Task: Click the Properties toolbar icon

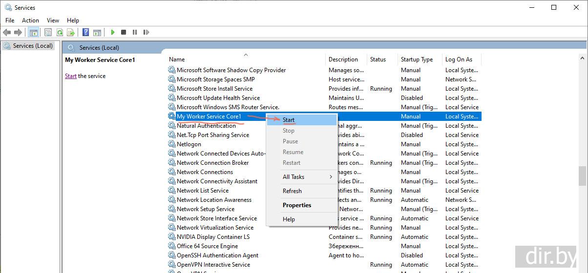Action: coord(48,32)
